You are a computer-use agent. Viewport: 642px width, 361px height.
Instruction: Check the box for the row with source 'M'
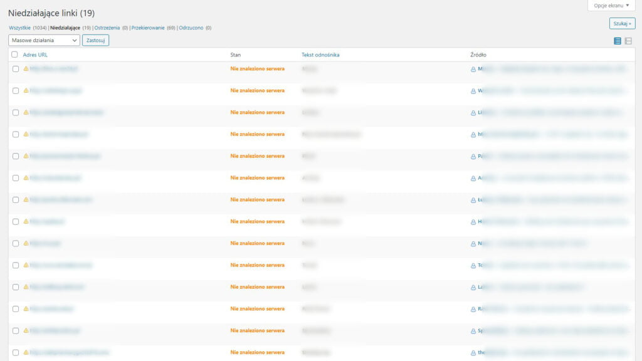[x=16, y=69]
